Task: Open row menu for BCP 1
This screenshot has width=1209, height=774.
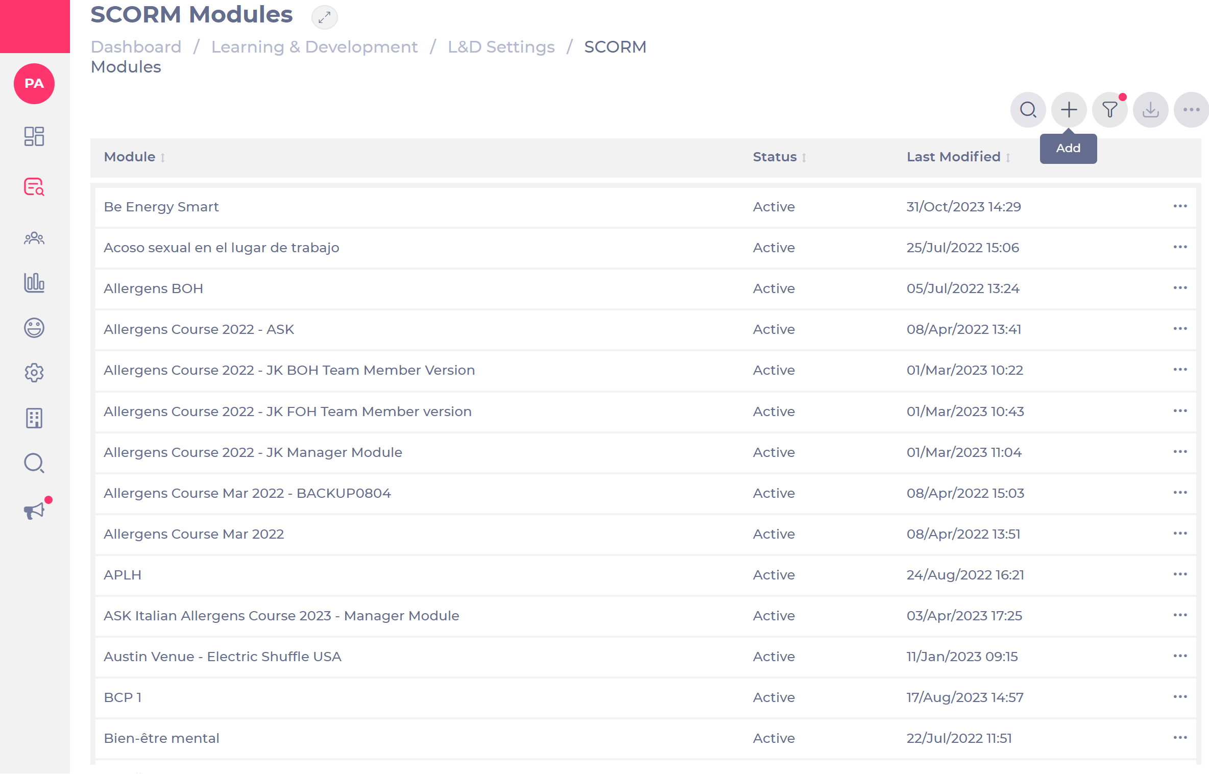Action: click(x=1180, y=697)
